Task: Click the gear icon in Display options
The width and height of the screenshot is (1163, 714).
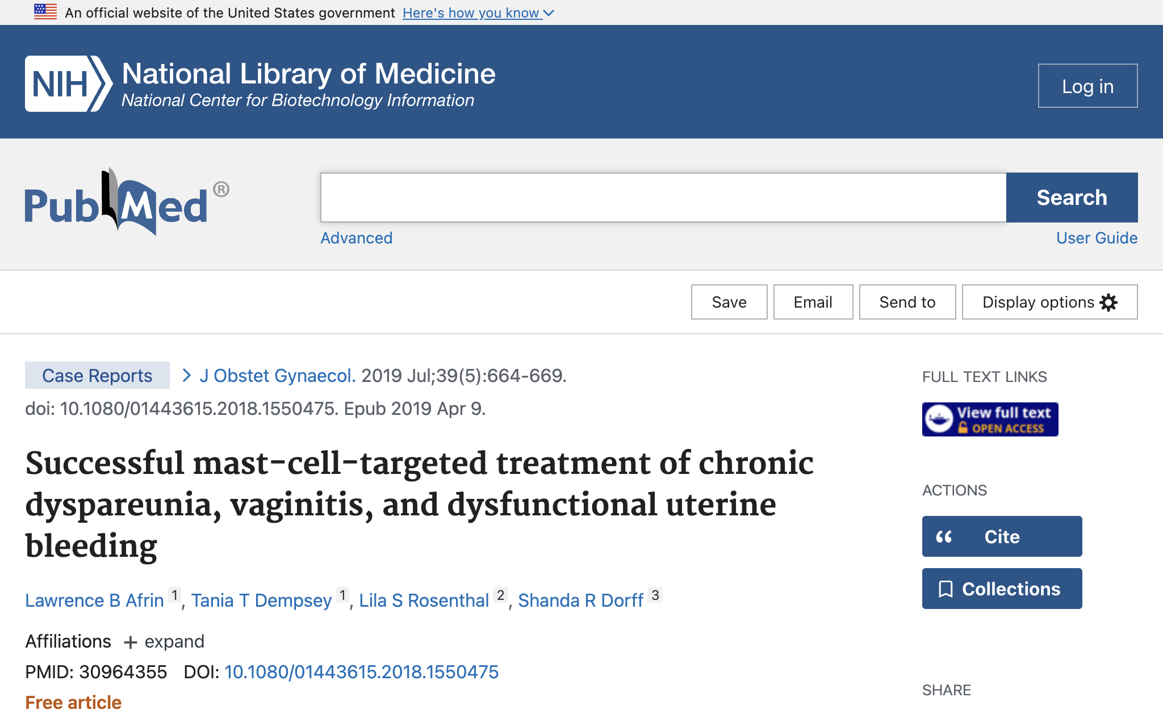Action: 1108,303
